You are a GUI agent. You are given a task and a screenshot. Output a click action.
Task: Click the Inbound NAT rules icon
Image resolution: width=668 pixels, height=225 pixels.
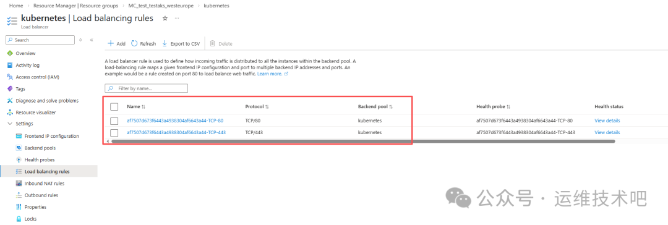coord(19,183)
